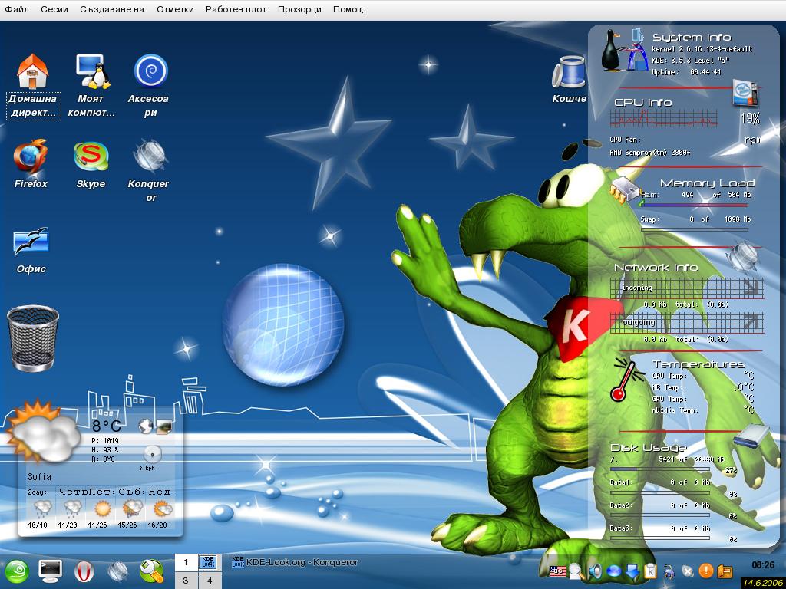
Task: Click the Пет: forecast sun icon
Action: [102, 509]
